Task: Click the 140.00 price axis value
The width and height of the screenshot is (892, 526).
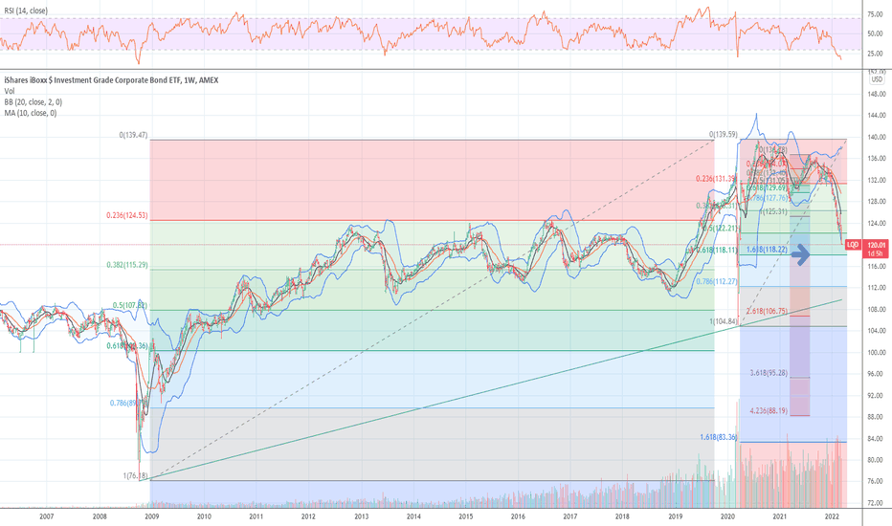Action: (x=876, y=137)
